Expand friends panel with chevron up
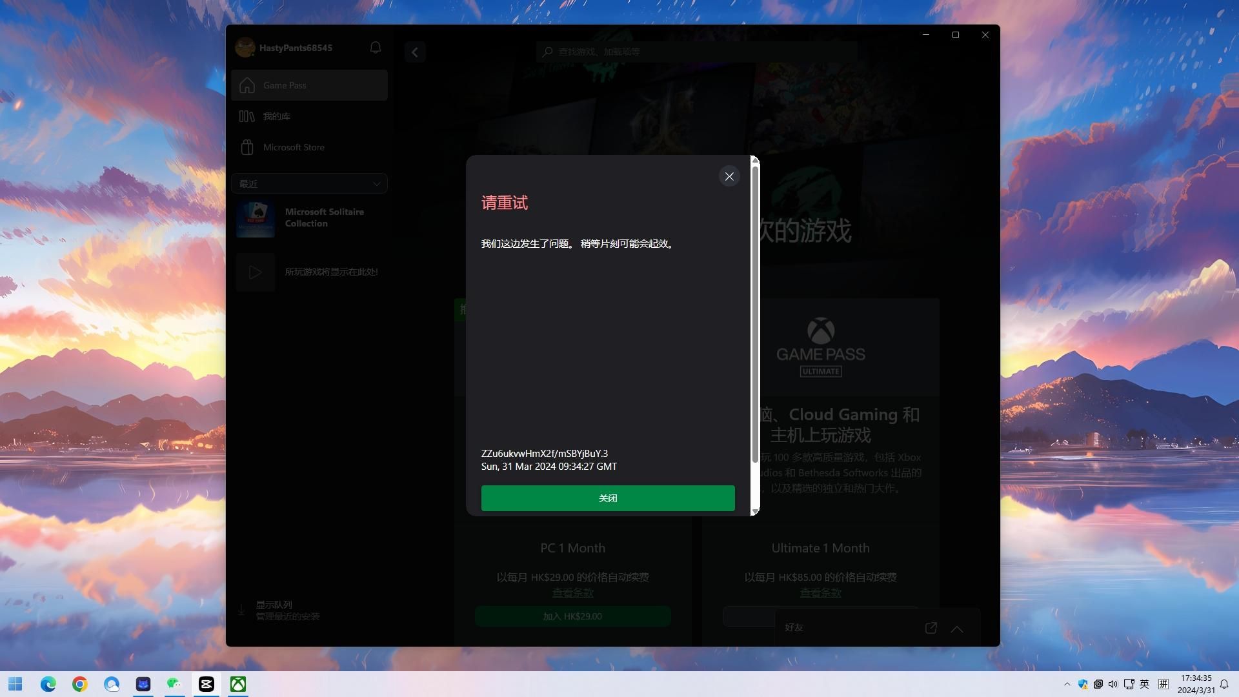This screenshot has height=697, width=1239. 957,629
